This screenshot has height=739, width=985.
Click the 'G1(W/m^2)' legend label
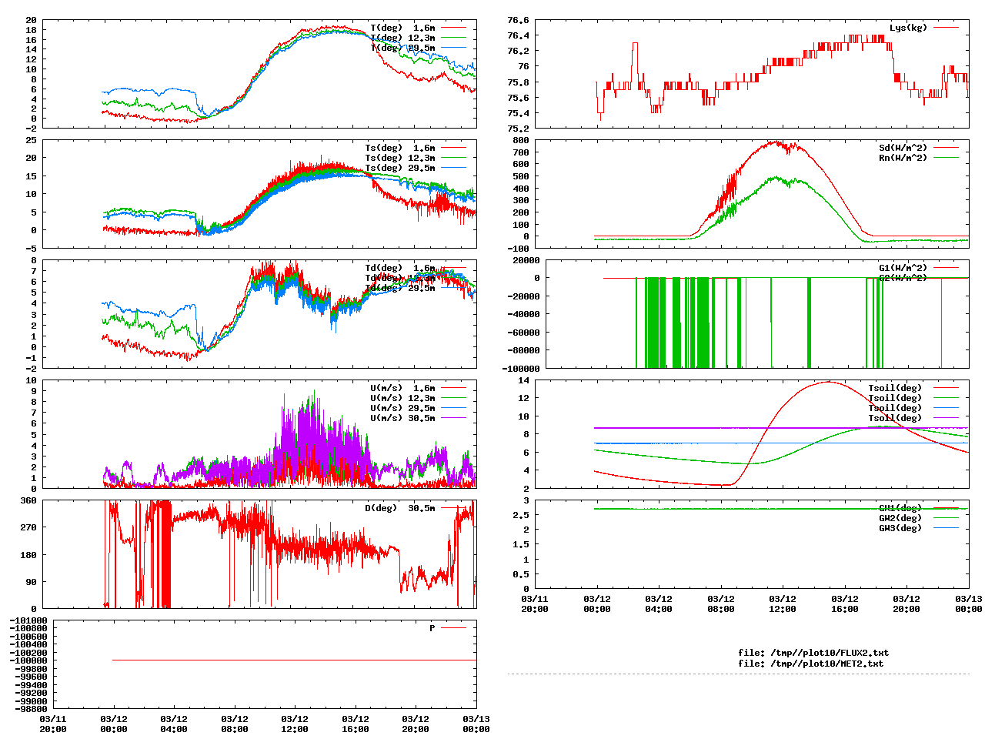[x=903, y=268]
